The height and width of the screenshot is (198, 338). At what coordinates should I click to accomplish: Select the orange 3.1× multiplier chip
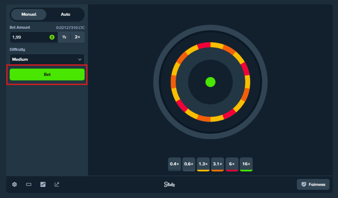pos(218,164)
